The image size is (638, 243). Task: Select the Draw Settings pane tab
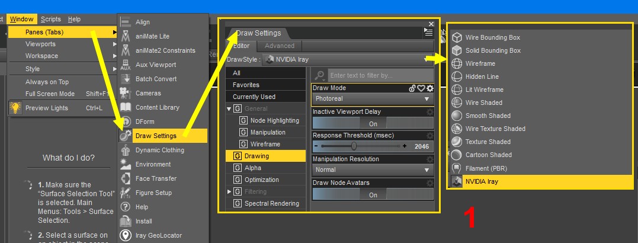click(259, 33)
